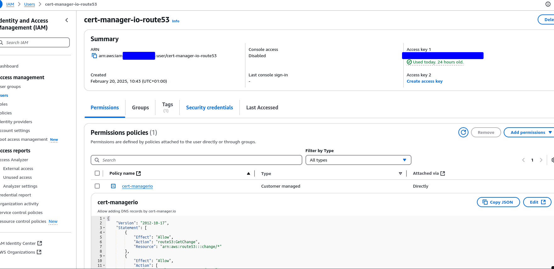This screenshot has height=269, width=554.
Task: Fold JSON line 9 block
Action: [x=104, y=256]
